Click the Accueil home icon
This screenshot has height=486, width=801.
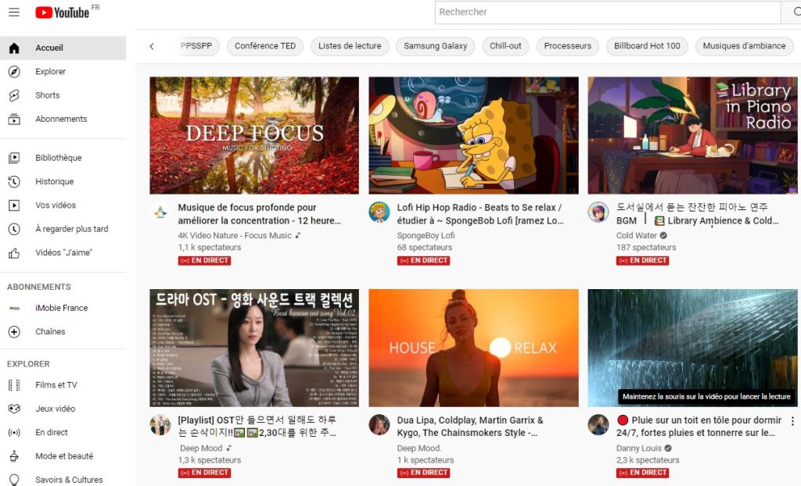[14, 48]
